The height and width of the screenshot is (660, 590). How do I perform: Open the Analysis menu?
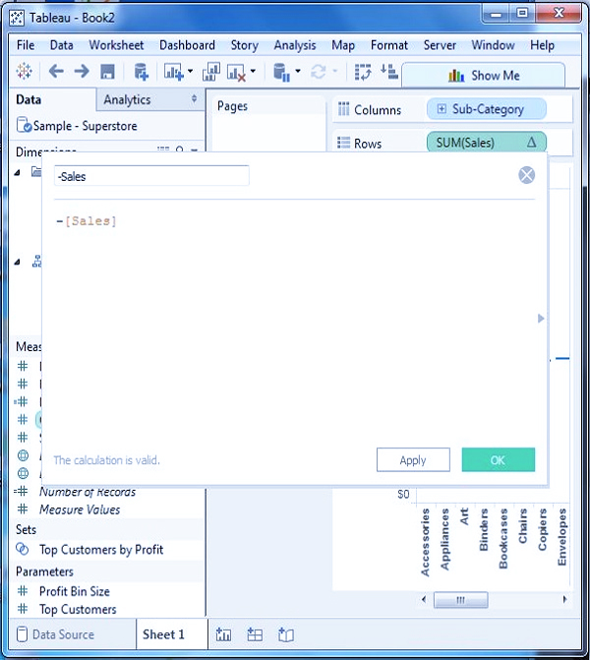[x=295, y=45]
